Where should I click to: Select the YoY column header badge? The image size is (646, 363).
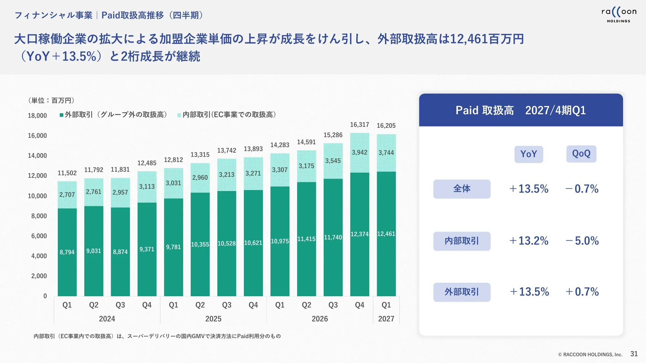point(529,154)
